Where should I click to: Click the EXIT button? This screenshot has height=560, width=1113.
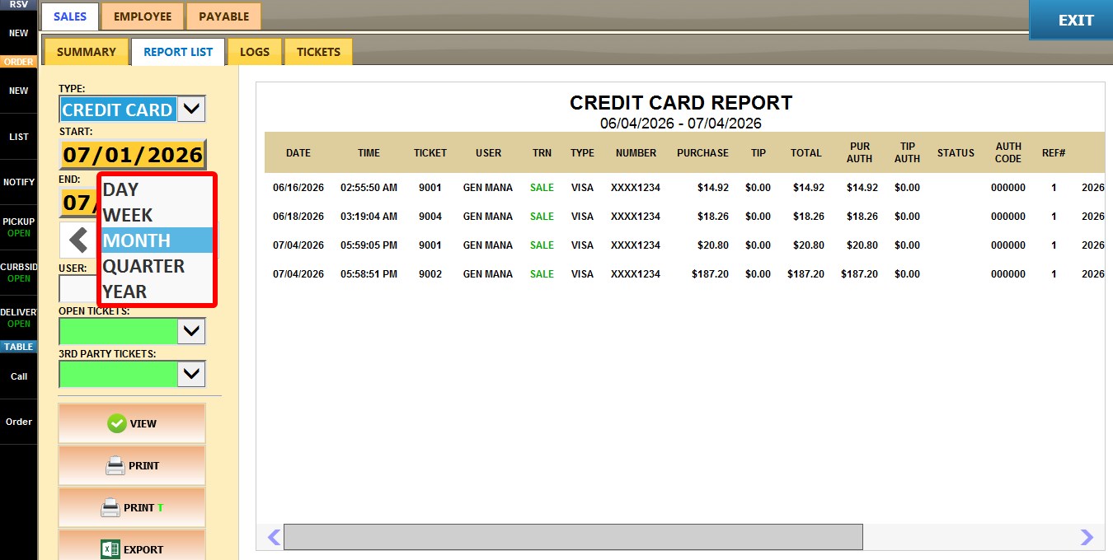[1071, 20]
